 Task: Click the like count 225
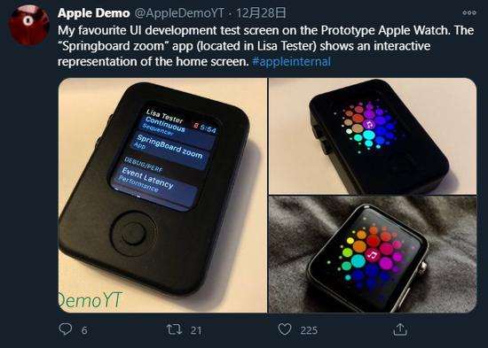309,330
